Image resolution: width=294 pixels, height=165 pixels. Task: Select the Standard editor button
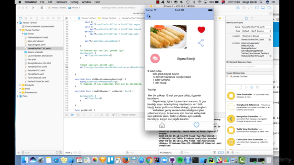[238, 8]
